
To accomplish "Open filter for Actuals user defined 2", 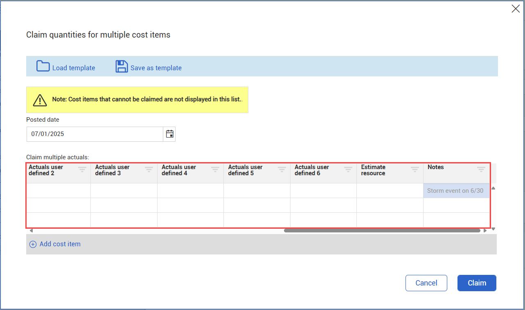I will (82, 169).
